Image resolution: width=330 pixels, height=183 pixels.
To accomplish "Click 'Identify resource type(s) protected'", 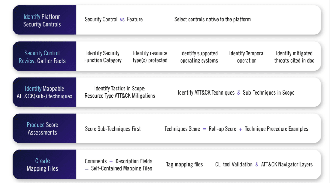I will pos(150,57).
